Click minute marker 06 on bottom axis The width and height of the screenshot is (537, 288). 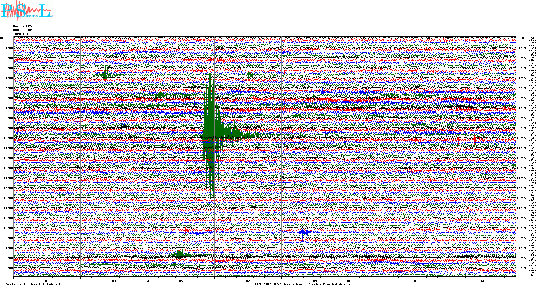coord(214,281)
